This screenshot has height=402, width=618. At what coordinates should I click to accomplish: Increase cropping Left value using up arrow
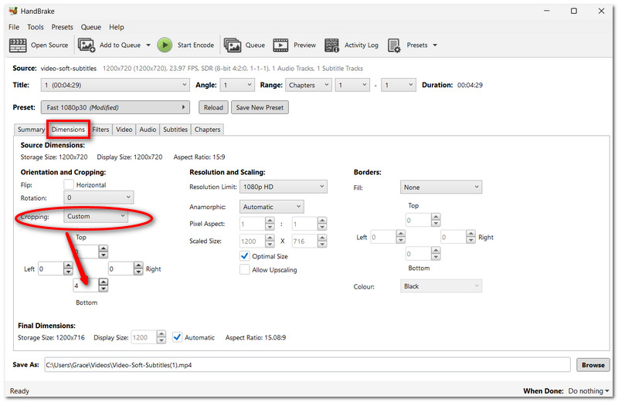[68, 265]
